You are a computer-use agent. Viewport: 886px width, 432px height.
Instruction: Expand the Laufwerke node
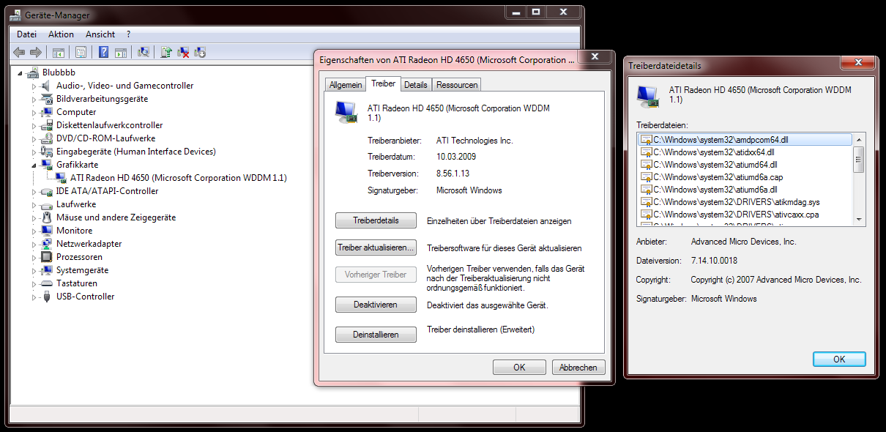click(33, 204)
